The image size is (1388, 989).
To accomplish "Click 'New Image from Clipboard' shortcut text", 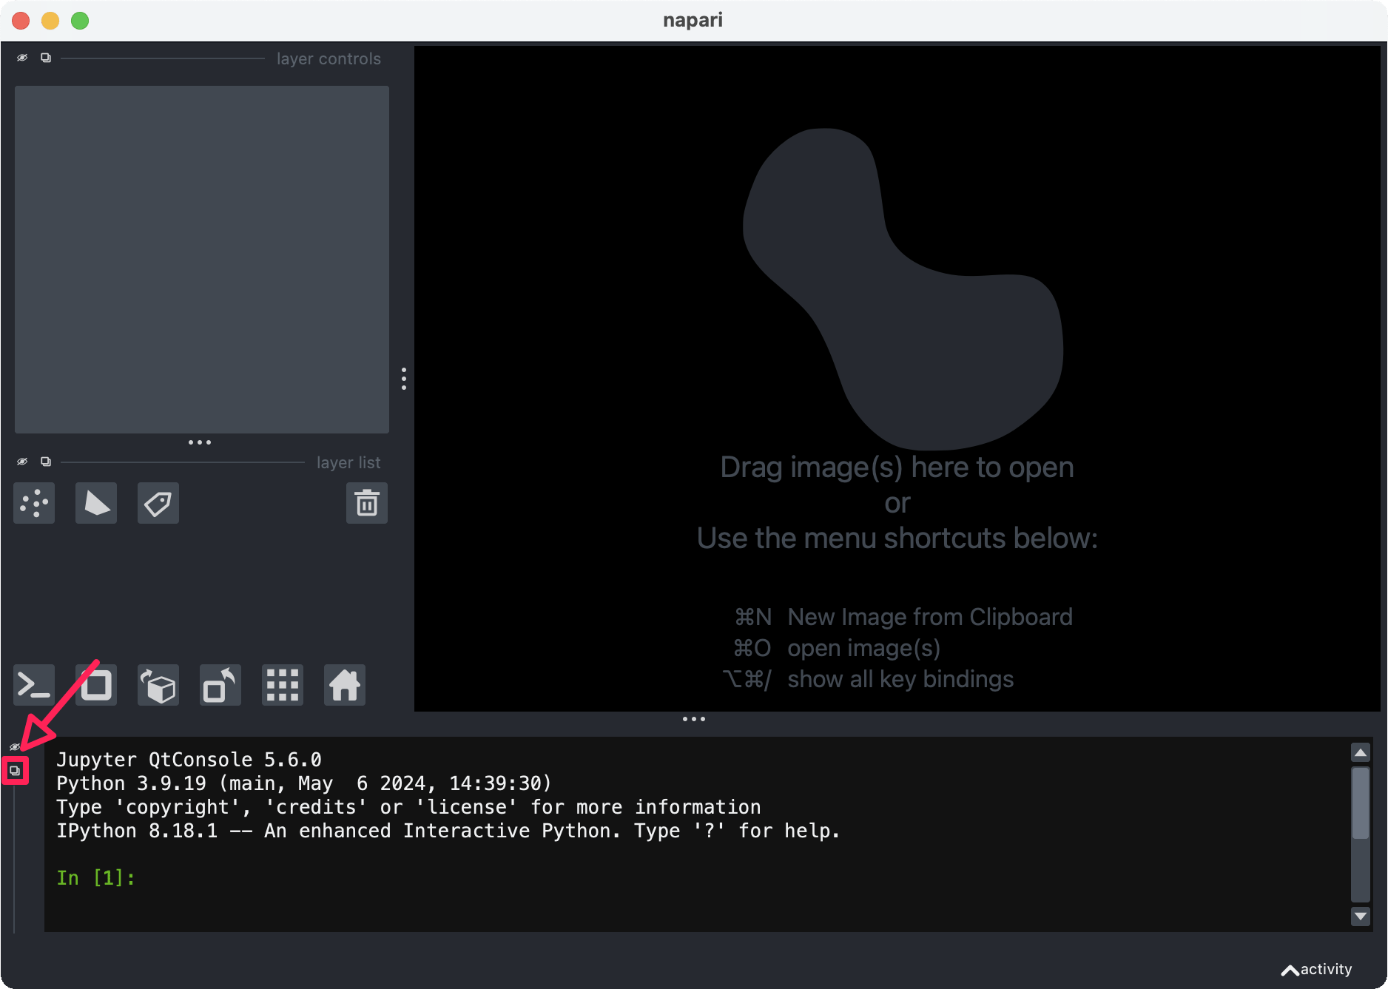I will pos(930,617).
